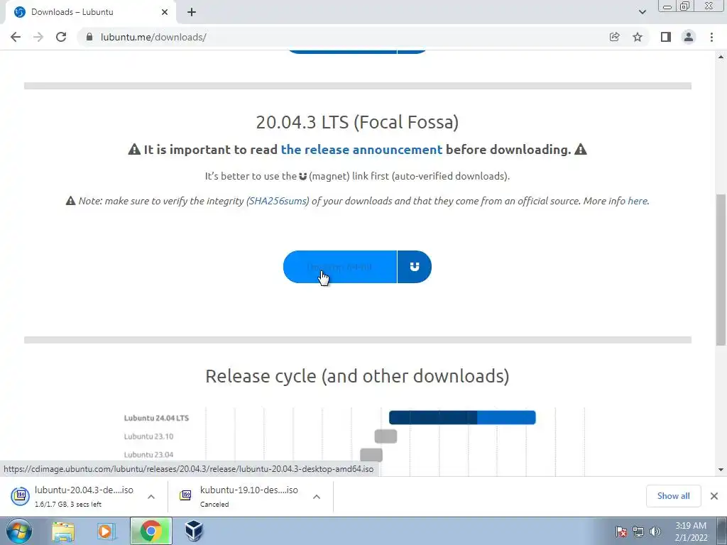Open the SHA256sums link
This screenshot has width=727, height=545.
(278, 201)
